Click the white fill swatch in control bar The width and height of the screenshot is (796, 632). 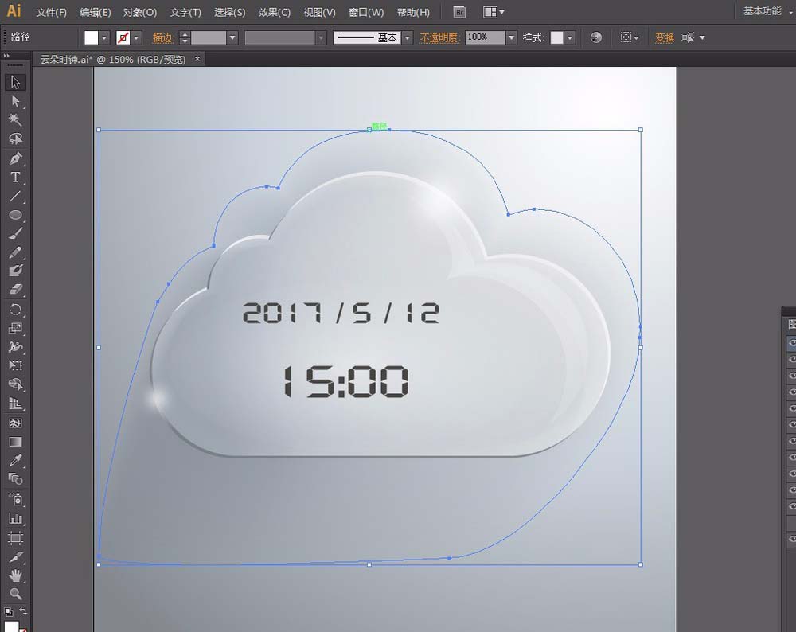pos(92,37)
